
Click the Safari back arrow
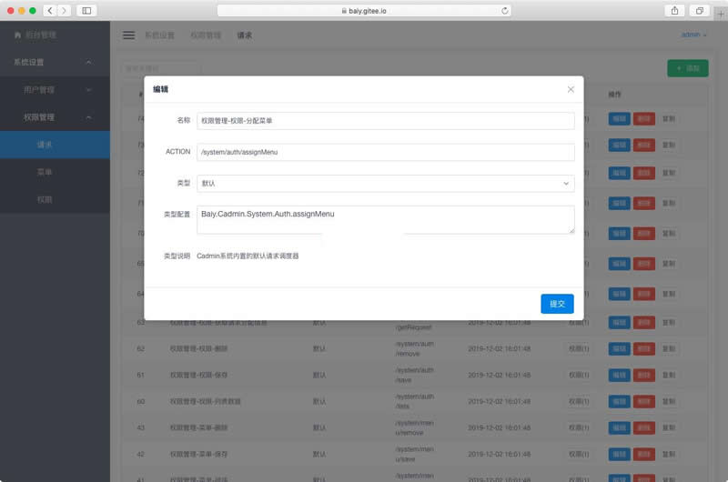49,10
